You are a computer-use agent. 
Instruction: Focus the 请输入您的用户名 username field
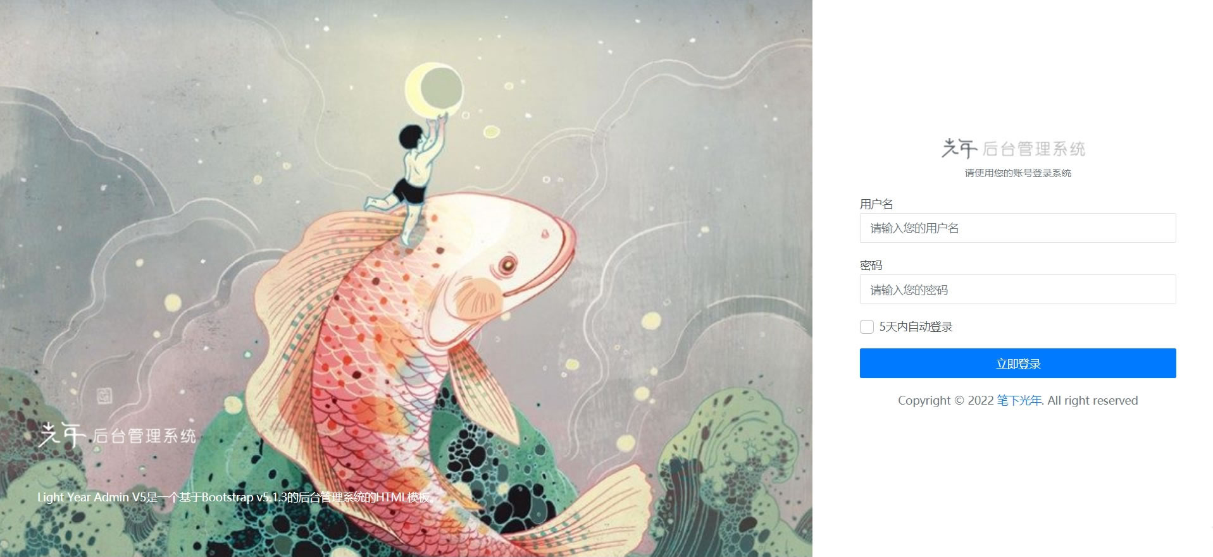[x=1017, y=228]
